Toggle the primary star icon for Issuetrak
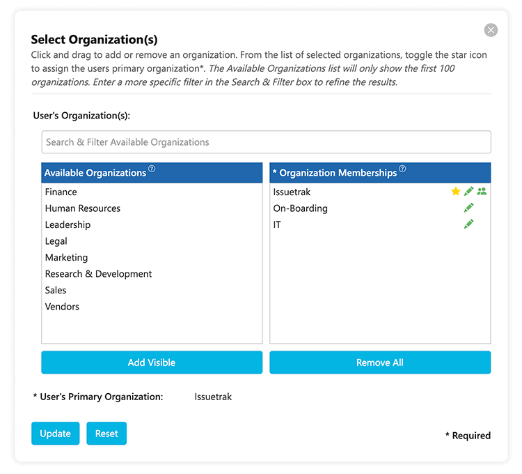Screen dimensions: 522x474 tap(455, 191)
